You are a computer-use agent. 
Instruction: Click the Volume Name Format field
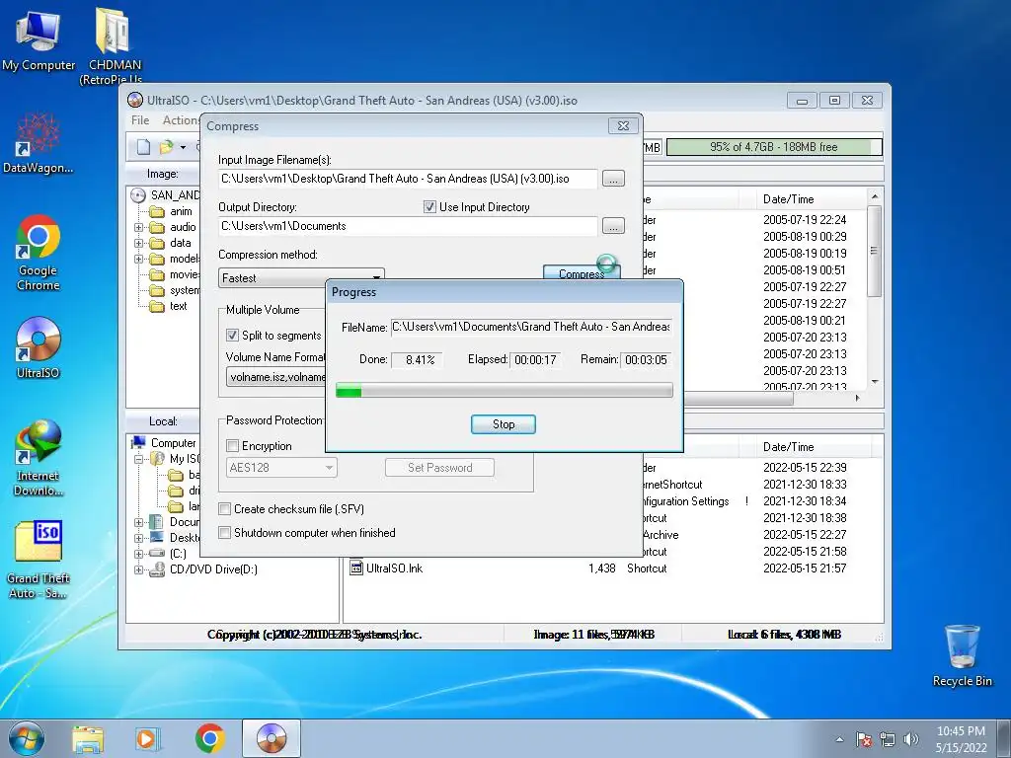(x=276, y=377)
